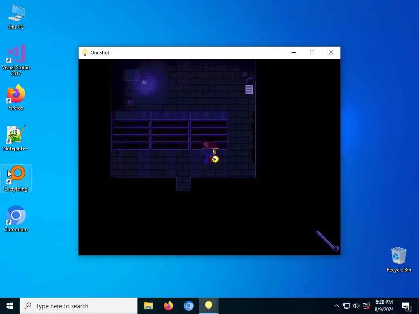Click the taskbar search box
Viewport: 419px width, 314px height.
click(x=79, y=306)
